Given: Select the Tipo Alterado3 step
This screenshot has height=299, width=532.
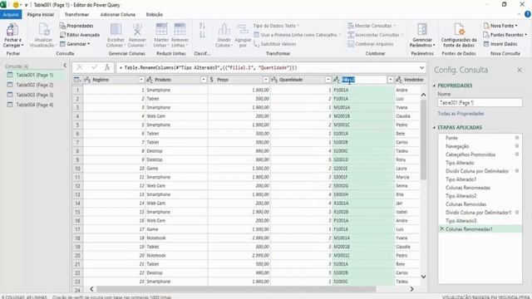Looking at the screenshot, I should [x=461, y=221].
